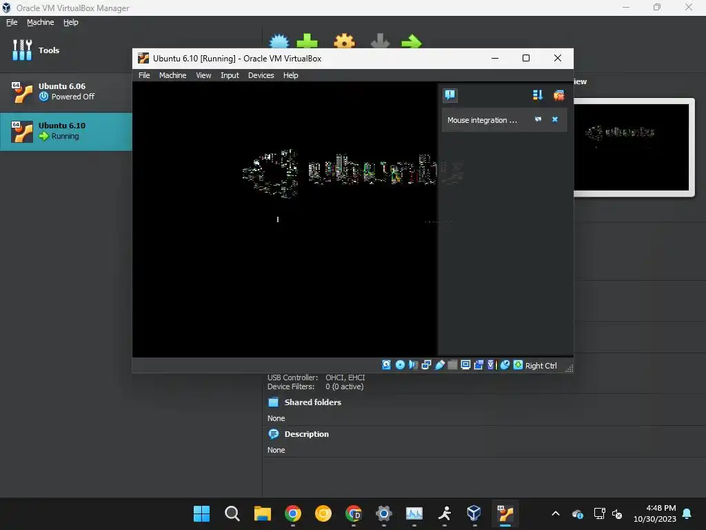Click the Show green arrow toolbar icon

(411, 42)
